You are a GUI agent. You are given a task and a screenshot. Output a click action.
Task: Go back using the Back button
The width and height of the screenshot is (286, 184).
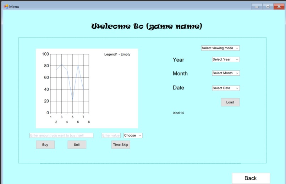[x=251, y=178]
